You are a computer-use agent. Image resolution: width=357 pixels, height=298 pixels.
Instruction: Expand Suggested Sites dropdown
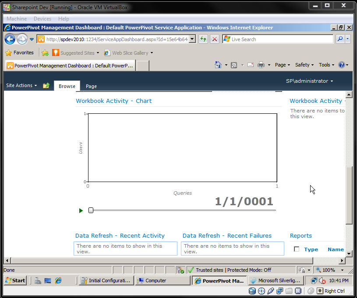point(98,53)
